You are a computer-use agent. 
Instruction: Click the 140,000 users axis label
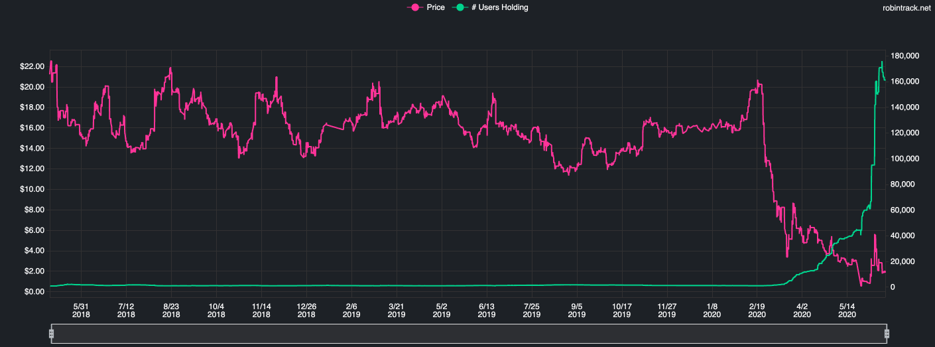click(905, 107)
